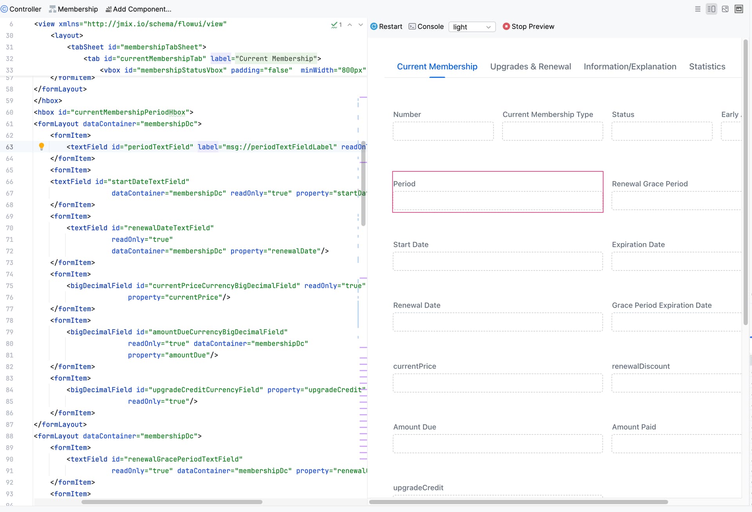Screen dimensions: 752x512
Task: Click the Membership entity icon
Action: tap(52, 9)
